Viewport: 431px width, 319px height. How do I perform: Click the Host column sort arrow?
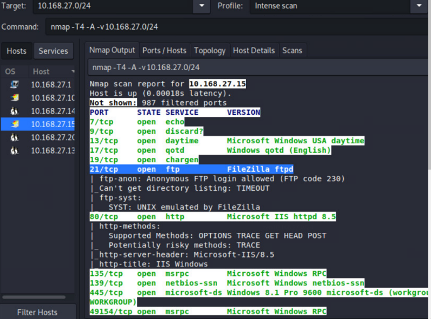[x=73, y=72]
